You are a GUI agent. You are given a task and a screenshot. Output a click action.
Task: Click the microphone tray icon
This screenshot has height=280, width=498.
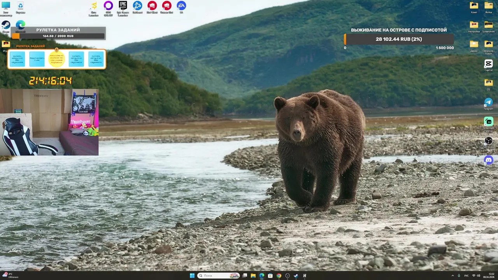click(x=459, y=276)
